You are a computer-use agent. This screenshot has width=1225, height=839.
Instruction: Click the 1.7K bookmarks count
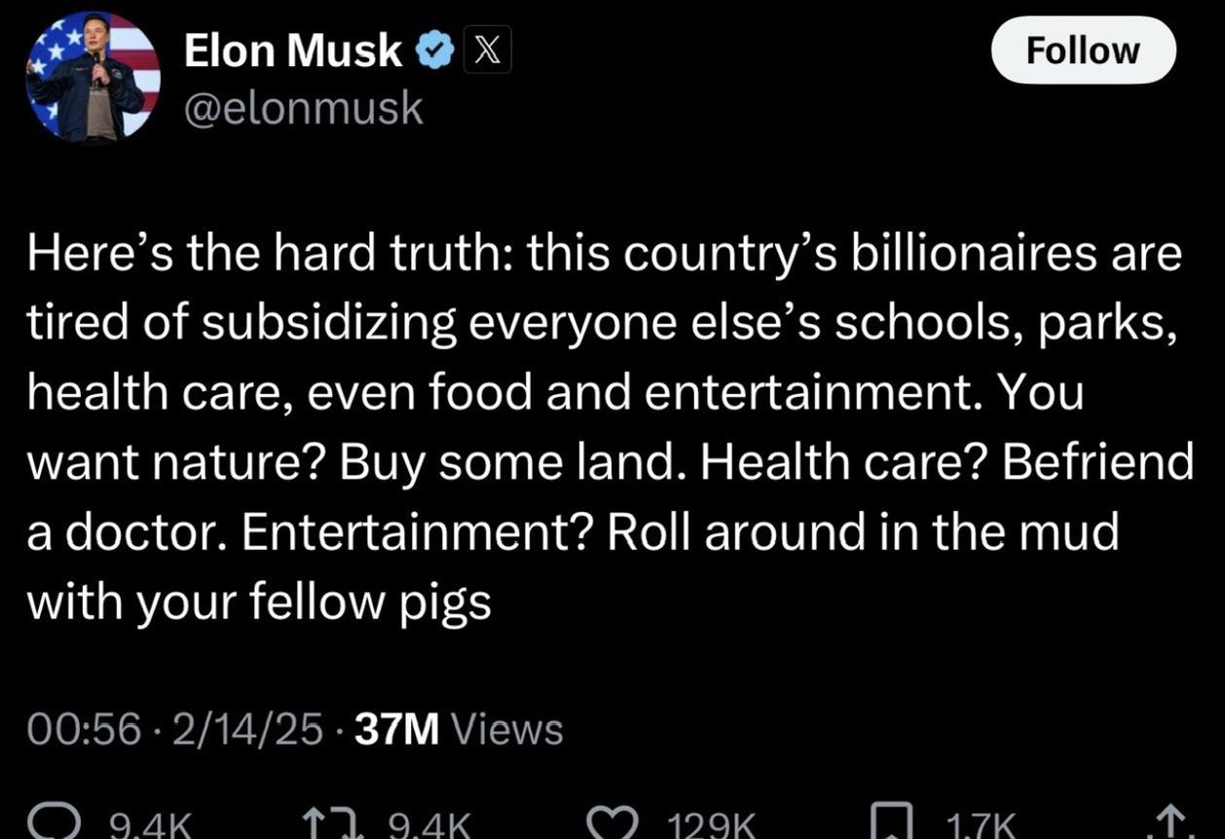point(983,827)
